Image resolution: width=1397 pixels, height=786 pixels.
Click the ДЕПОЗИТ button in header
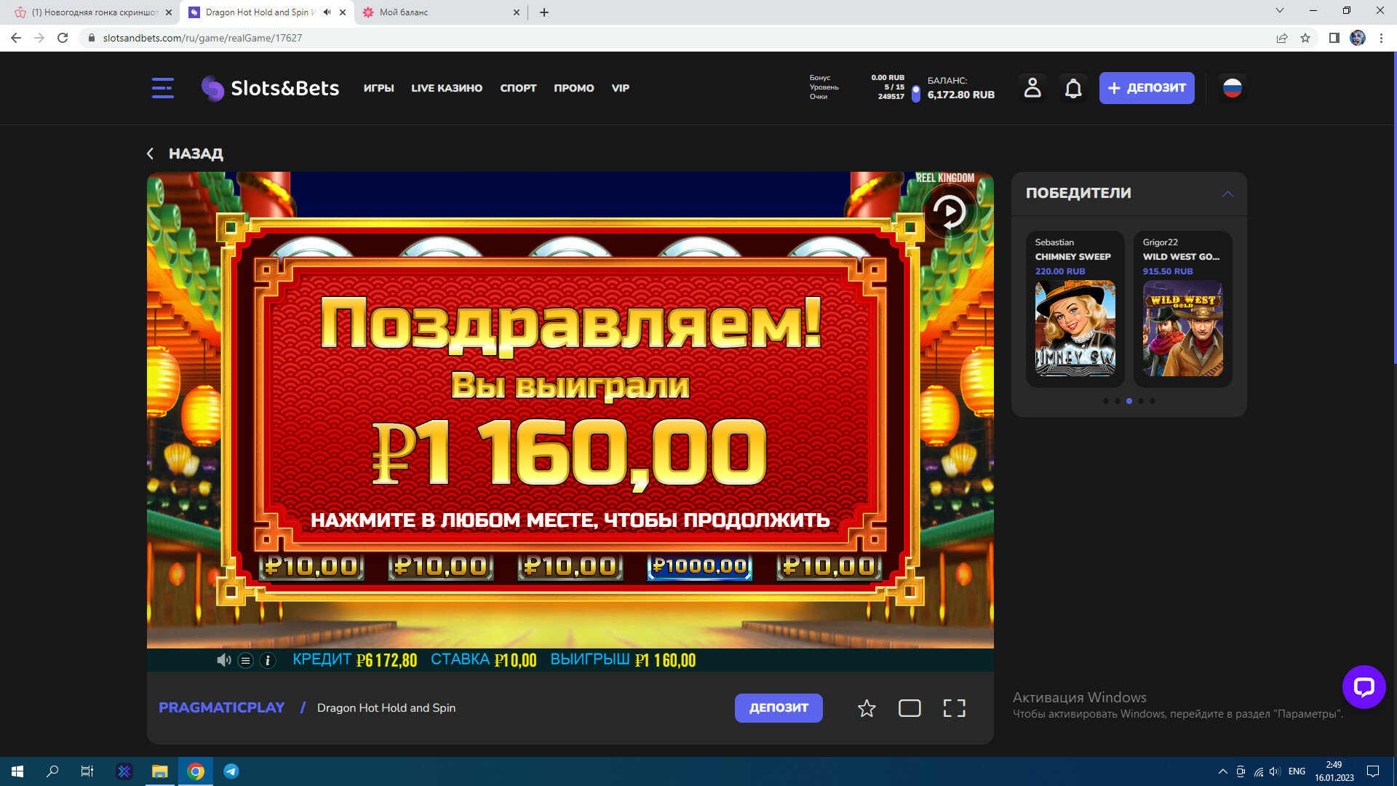click(x=1146, y=88)
